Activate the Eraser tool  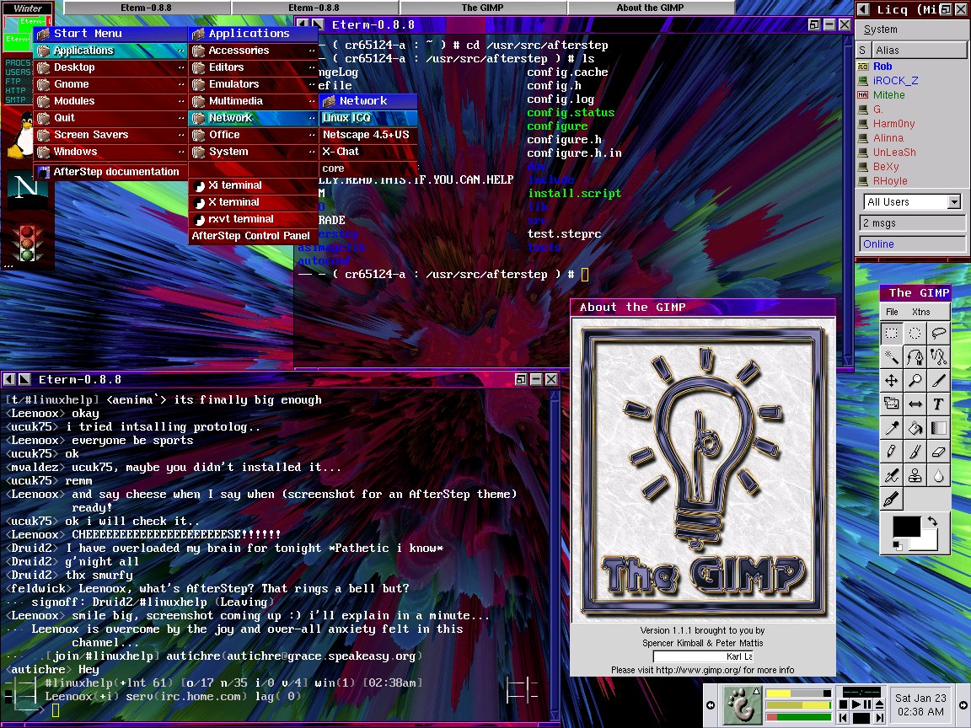click(938, 453)
